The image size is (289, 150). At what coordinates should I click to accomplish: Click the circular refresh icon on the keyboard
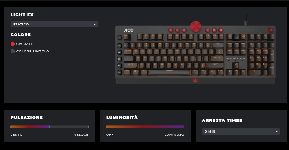(x=177, y=30)
